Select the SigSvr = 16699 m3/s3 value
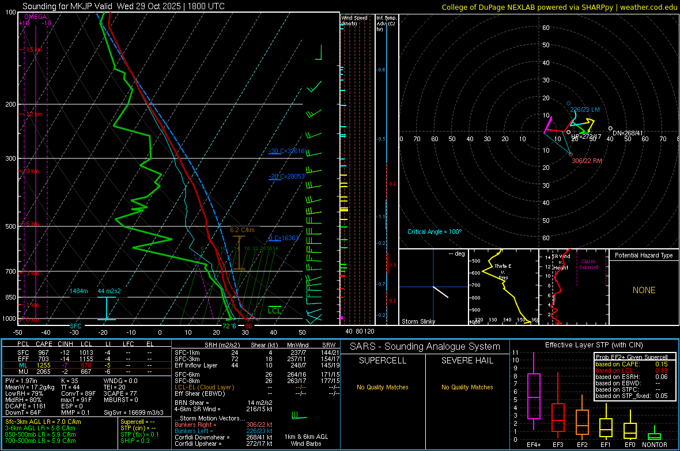 point(134,412)
